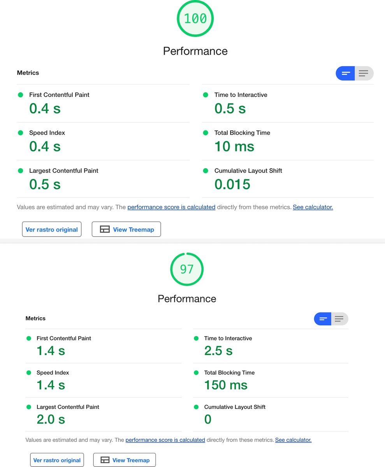Click 'Time to Interactive' label above 0.5 s
Viewport: 385px width, 467px height.
tap(241, 95)
